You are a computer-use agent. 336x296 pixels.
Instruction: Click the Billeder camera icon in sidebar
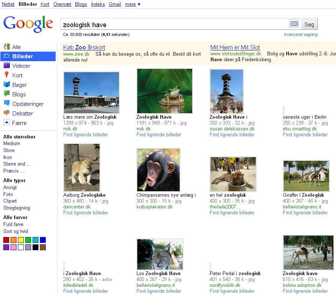pos(7,56)
